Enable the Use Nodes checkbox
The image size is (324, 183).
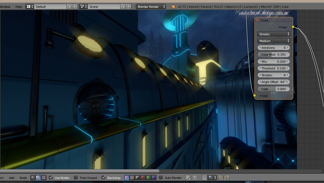(51, 178)
